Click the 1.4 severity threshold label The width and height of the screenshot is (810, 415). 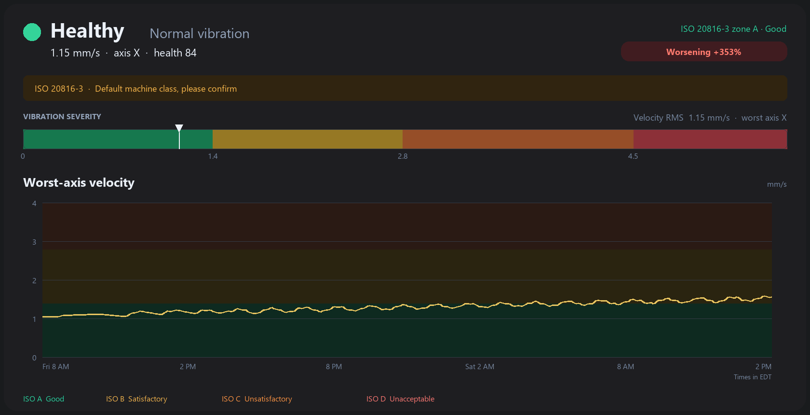click(x=213, y=156)
